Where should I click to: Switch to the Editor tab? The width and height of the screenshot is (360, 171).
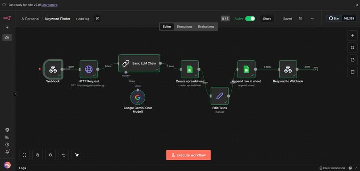[167, 27]
